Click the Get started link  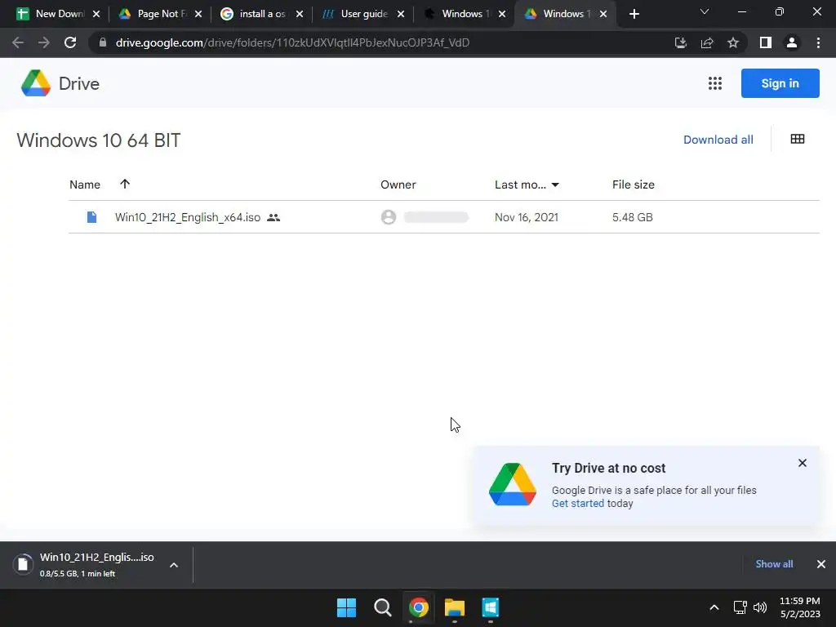tap(577, 503)
